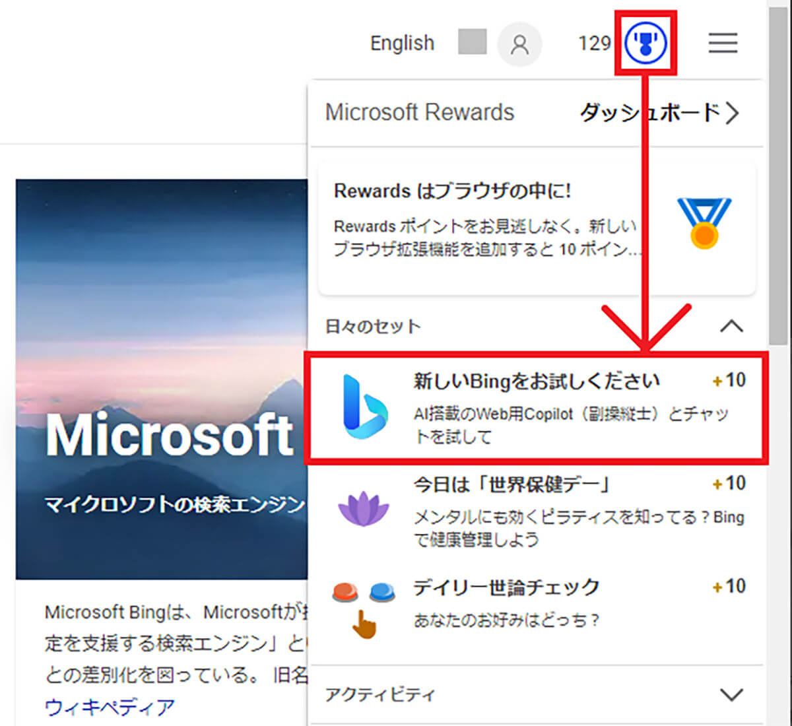Open the ダッシュボード dashboard link
Image resolution: width=792 pixels, height=726 pixels.
(x=659, y=113)
